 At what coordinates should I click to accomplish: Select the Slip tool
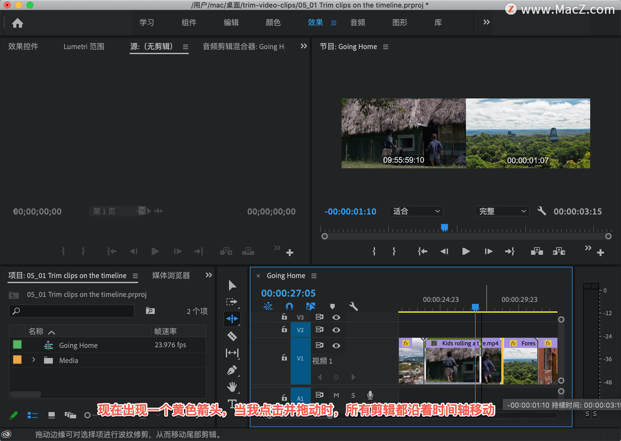pos(232,353)
